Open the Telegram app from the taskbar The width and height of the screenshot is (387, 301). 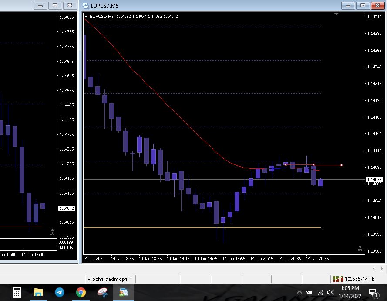click(x=60, y=292)
